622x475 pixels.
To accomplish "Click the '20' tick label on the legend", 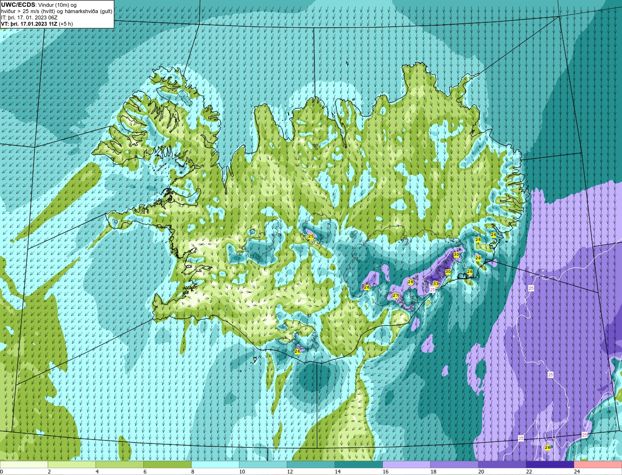I will 481,472.
